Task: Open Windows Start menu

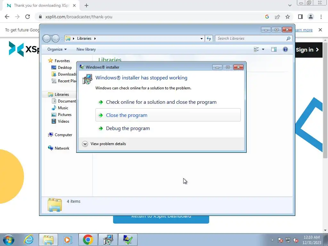Action: tap(8, 240)
